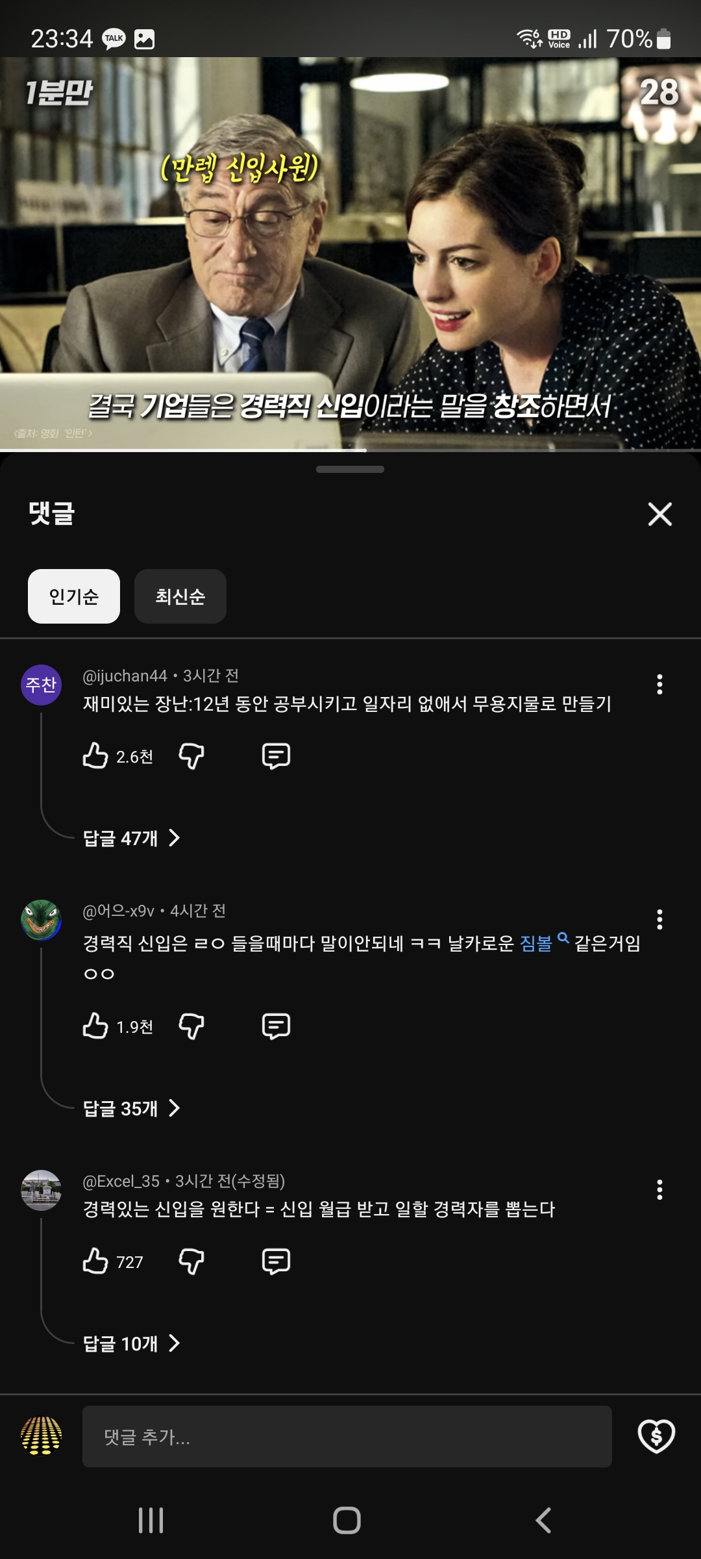Switch to 최신순 sorting
Screen dimensions: 701x1559
click(x=180, y=596)
